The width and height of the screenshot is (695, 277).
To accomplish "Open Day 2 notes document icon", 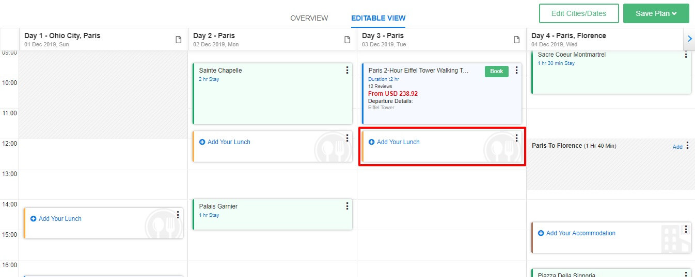I will tap(348, 40).
